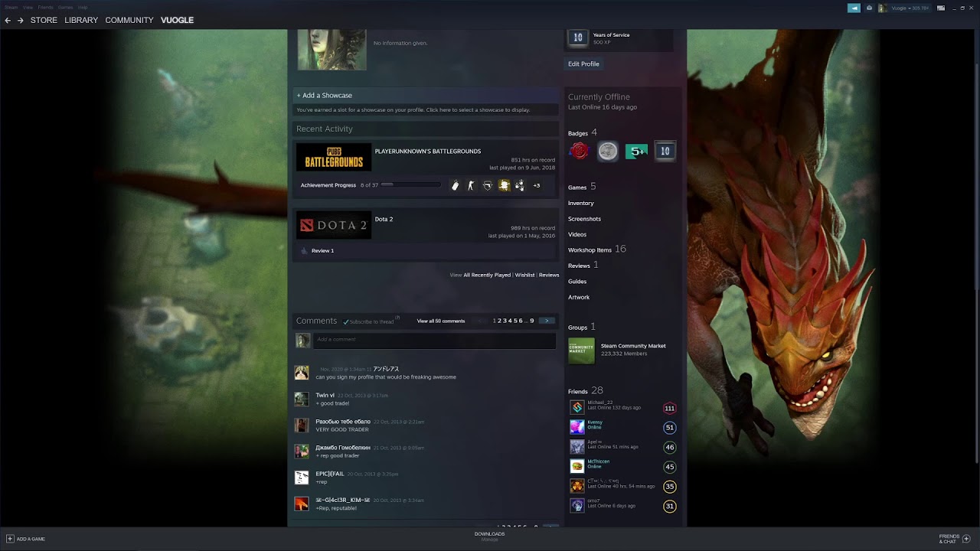Click the level 111 badge
Image resolution: width=980 pixels, height=551 pixels.
pyautogui.click(x=669, y=408)
